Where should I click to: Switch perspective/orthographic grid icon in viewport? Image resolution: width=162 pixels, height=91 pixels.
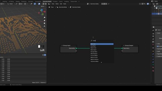[x=45, y=26]
